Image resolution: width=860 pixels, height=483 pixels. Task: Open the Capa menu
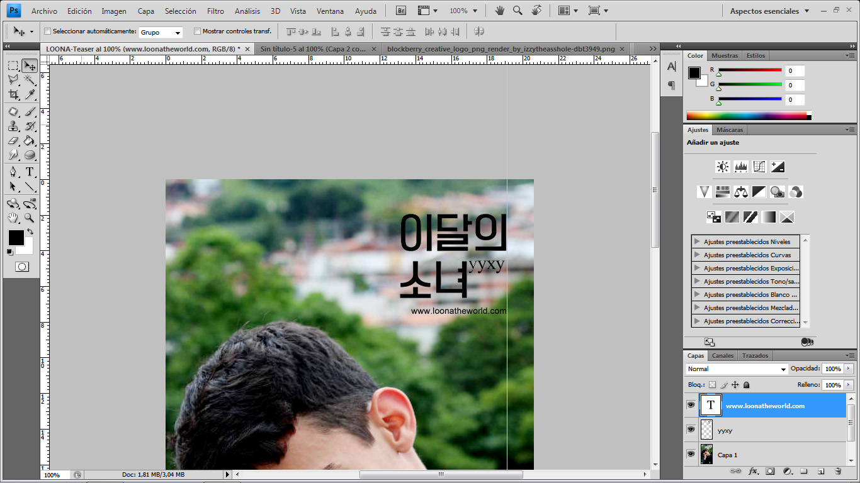tap(146, 11)
